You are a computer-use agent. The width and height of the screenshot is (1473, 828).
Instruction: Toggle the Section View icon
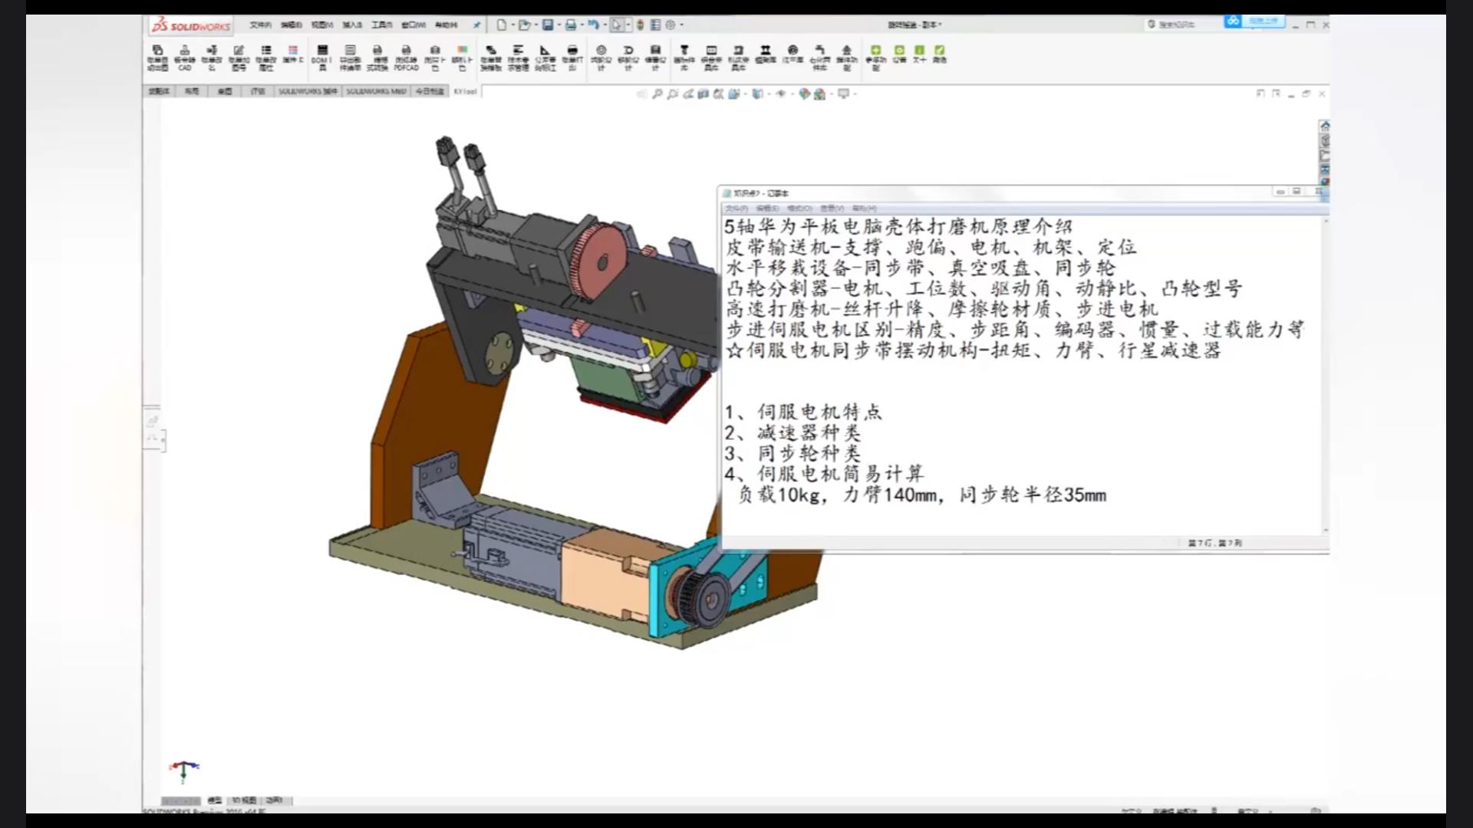[703, 94]
